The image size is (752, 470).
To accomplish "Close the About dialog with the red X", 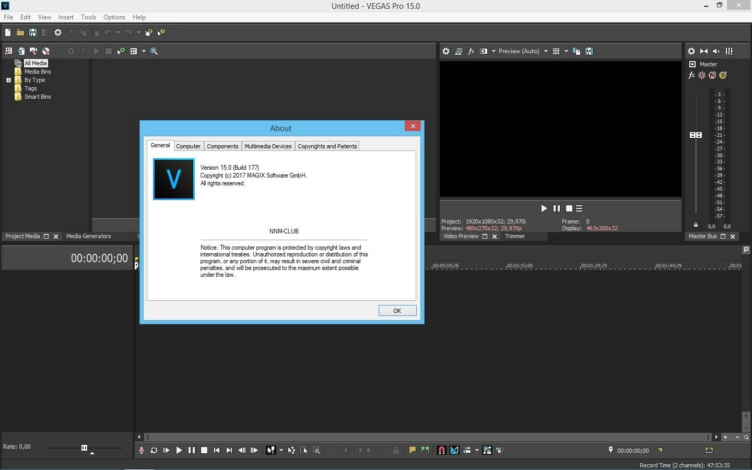I will pos(413,126).
